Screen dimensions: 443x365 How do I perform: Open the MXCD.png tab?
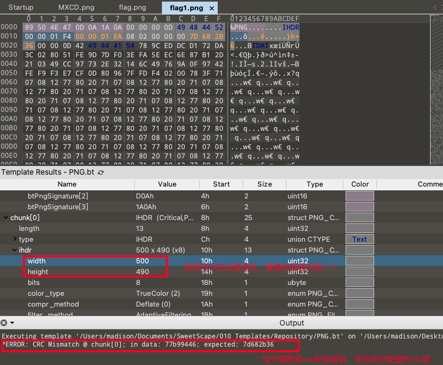coord(76,8)
